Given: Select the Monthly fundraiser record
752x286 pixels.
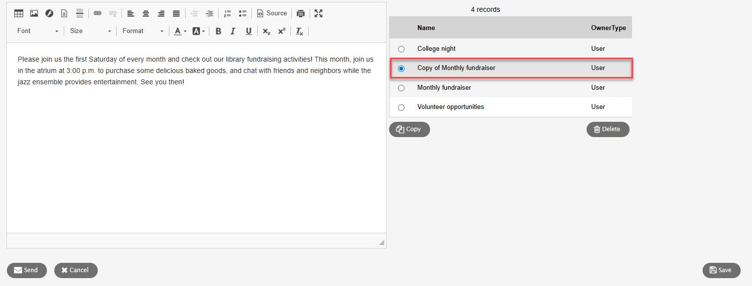Looking at the screenshot, I should click(x=401, y=87).
